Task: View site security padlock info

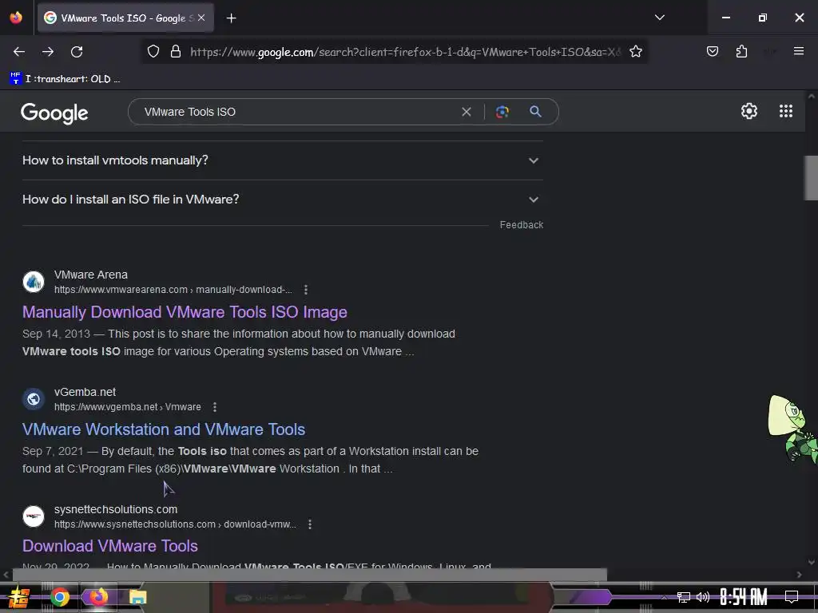Action: click(176, 52)
